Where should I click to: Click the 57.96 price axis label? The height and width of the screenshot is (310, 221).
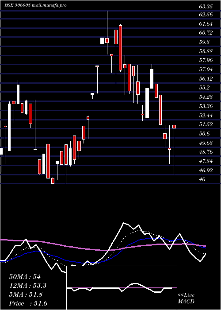206,60
